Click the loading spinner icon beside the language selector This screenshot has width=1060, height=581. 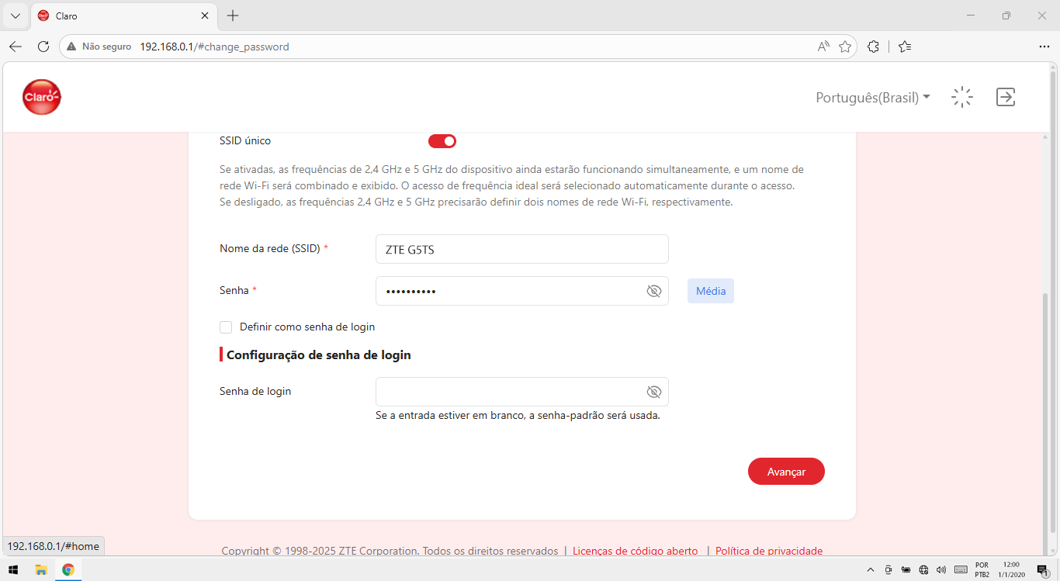962,97
